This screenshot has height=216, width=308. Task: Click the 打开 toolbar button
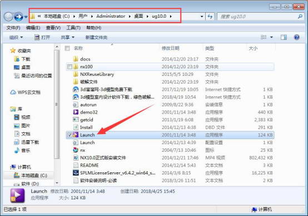[x=42, y=37]
